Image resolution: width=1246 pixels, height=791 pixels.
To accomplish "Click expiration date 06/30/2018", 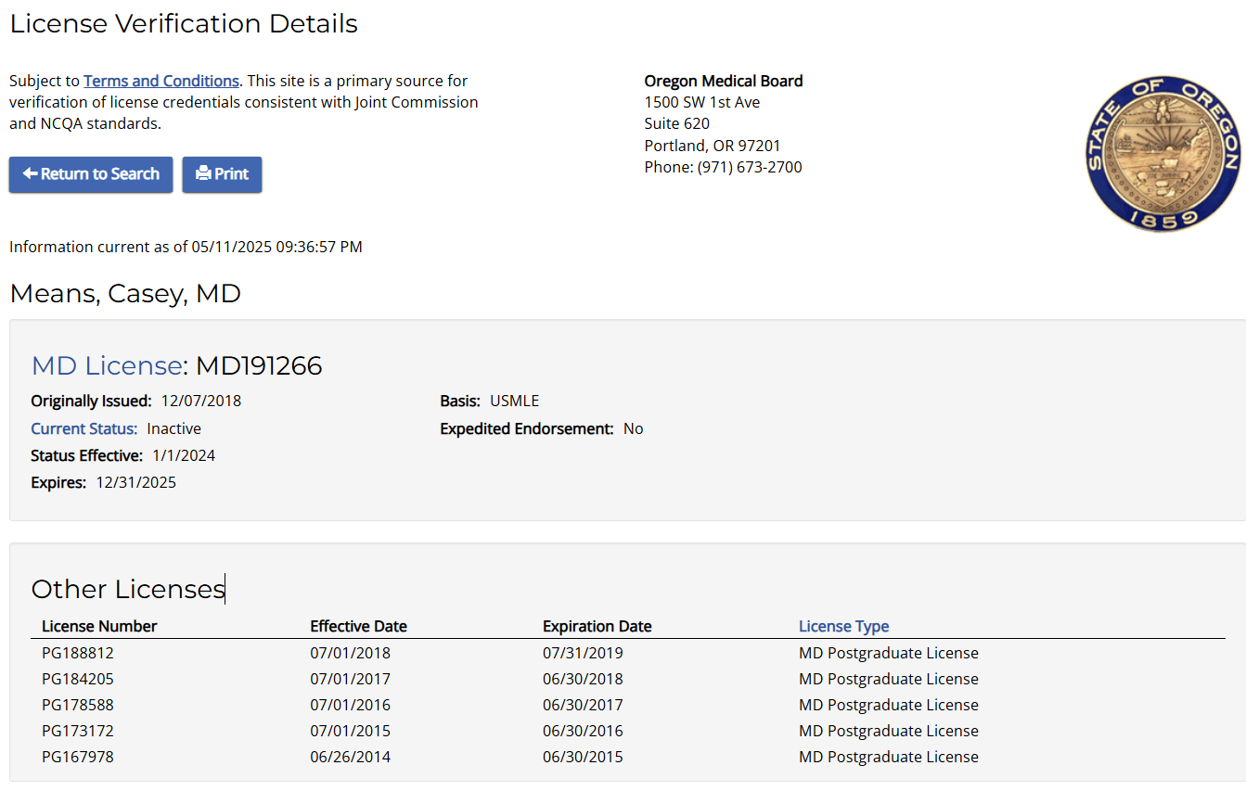I will pos(584,679).
